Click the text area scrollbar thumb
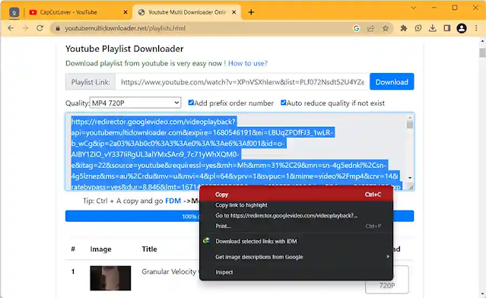 click(x=410, y=124)
